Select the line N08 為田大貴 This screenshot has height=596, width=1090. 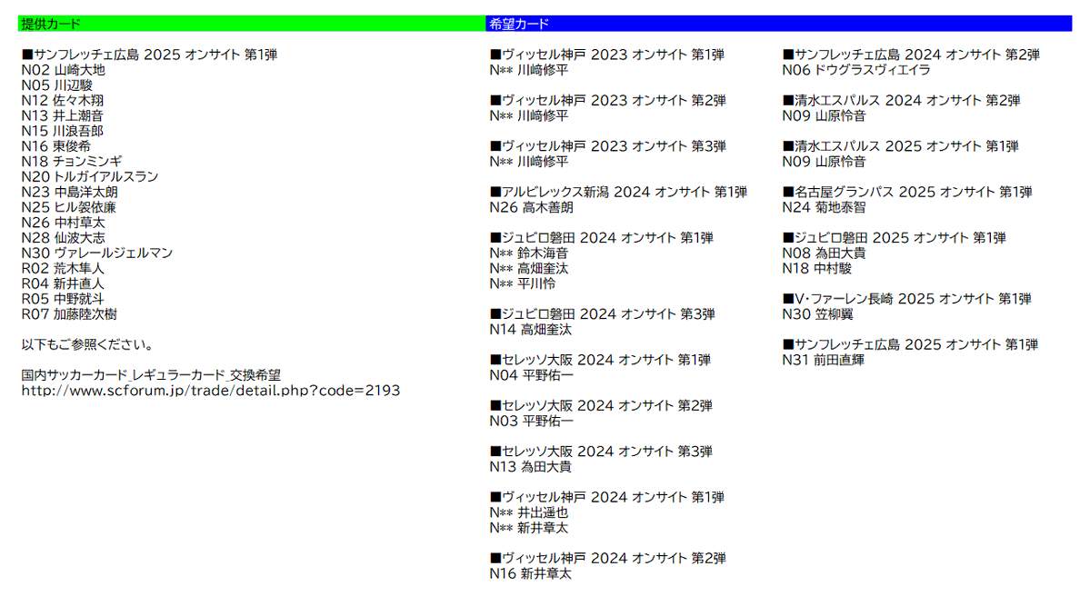(x=825, y=253)
